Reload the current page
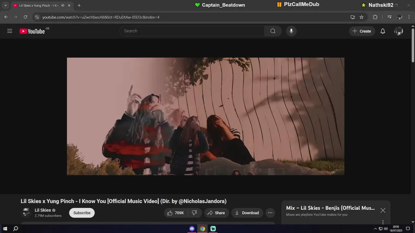This screenshot has height=233, width=415. click(x=25, y=17)
